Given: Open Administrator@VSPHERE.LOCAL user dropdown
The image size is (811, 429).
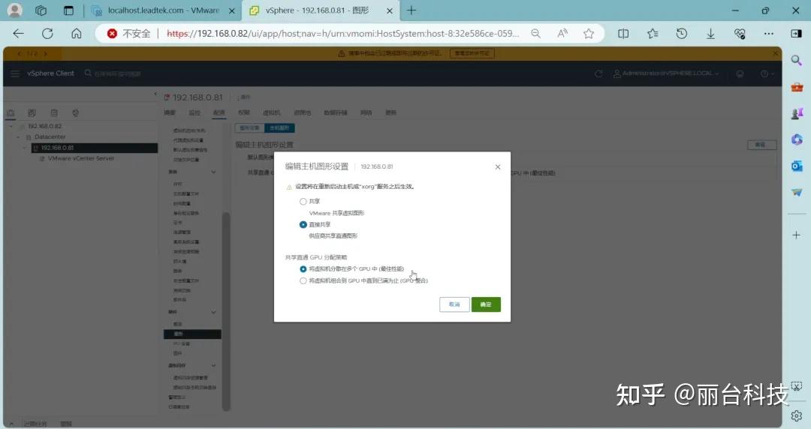Looking at the screenshot, I should pos(665,73).
